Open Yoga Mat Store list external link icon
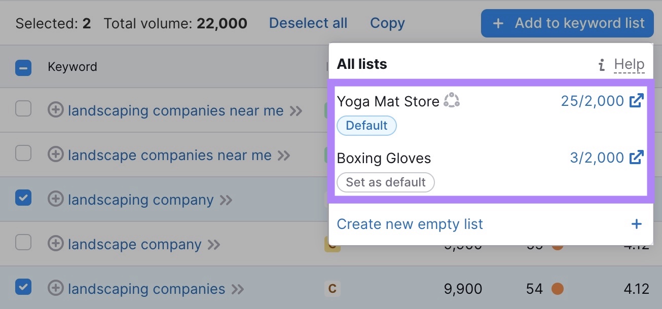The height and width of the screenshot is (309, 662). [x=636, y=101]
